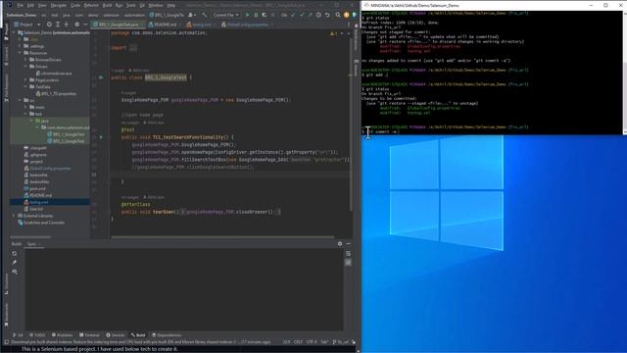Open the TODO tool window button
The width and height of the screenshot is (627, 353).
click(37, 335)
